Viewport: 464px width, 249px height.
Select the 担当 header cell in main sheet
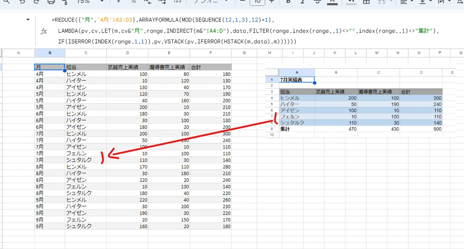(x=86, y=67)
